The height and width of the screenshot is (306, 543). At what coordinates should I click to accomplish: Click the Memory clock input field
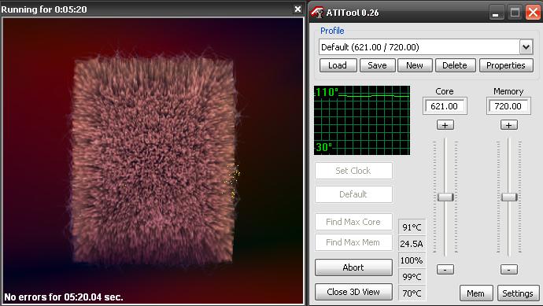(508, 106)
